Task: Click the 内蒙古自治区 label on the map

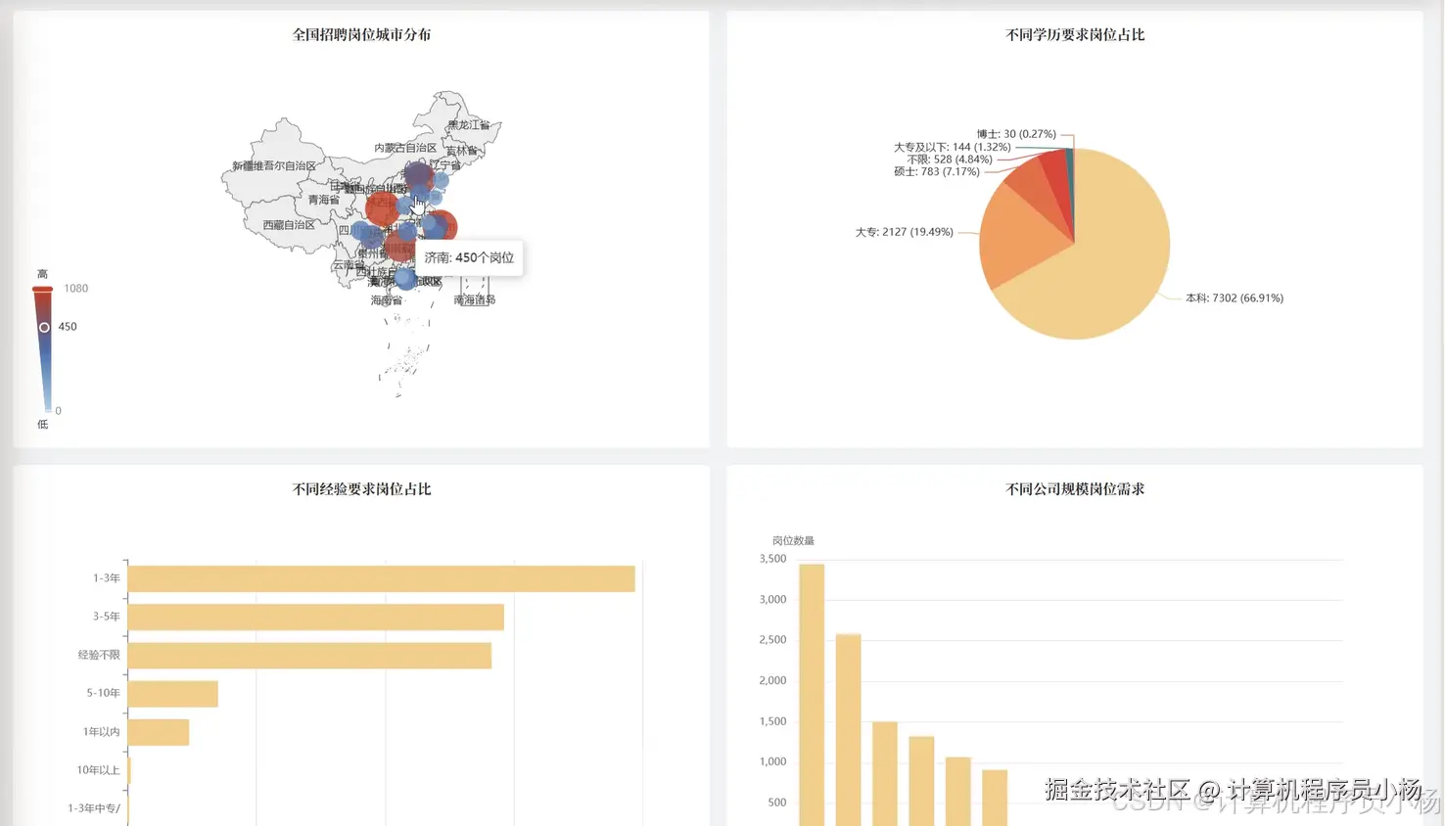Action: pyautogui.click(x=405, y=148)
